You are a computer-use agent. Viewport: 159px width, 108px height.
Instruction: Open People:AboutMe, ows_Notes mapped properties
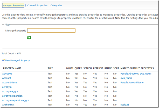click(136, 74)
